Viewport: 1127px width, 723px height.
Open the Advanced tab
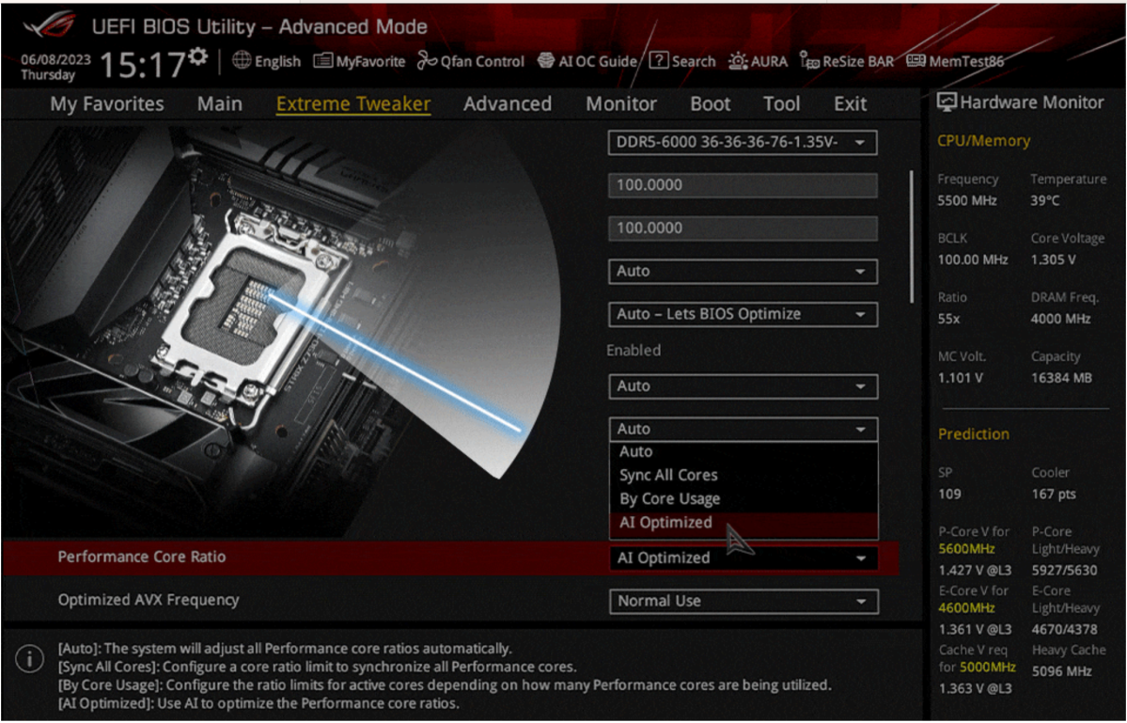coord(508,104)
